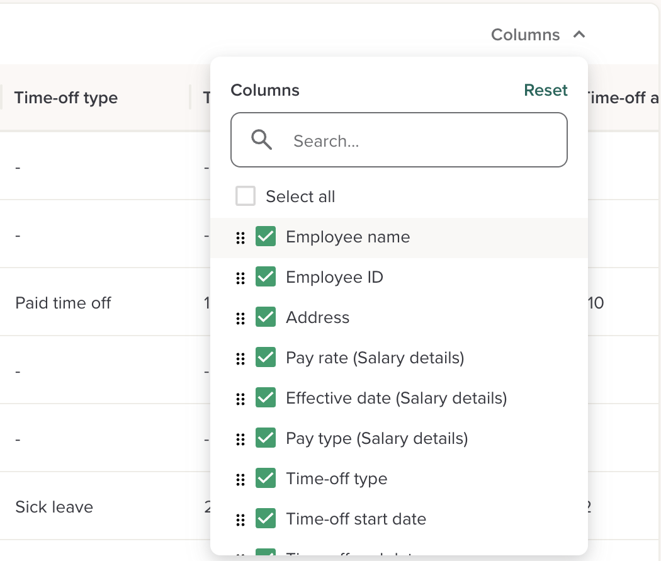The width and height of the screenshot is (661, 561).
Task: Click drag handle beside Effective date
Action: pyautogui.click(x=240, y=399)
